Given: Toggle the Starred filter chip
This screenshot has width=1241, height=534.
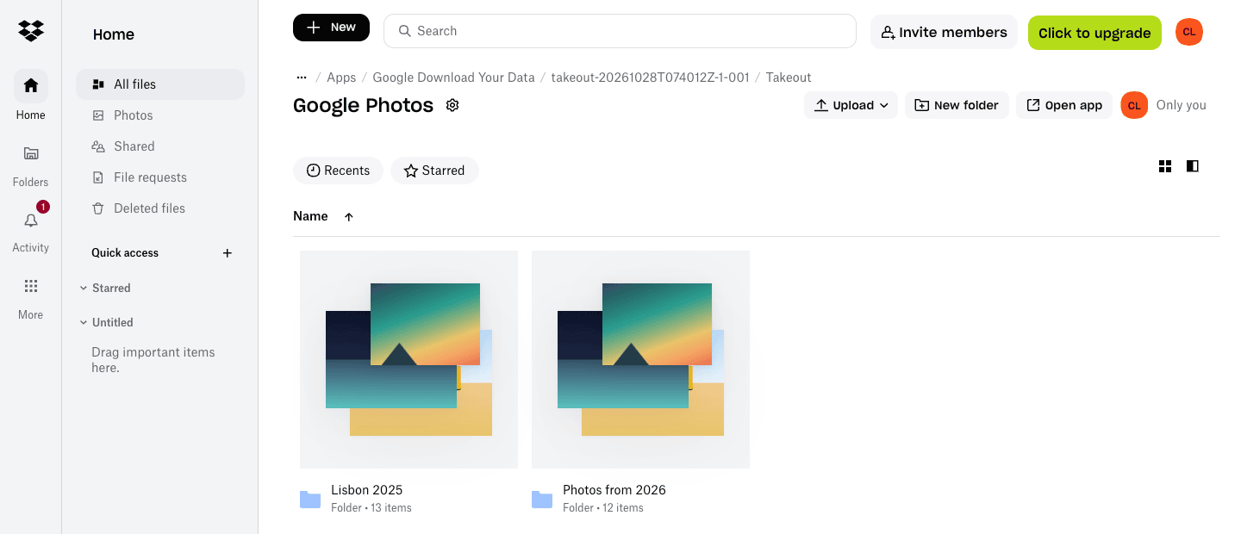Looking at the screenshot, I should (434, 171).
